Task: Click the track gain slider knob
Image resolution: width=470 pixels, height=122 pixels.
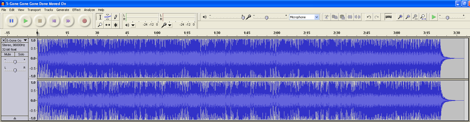Action: [x=15, y=62]
